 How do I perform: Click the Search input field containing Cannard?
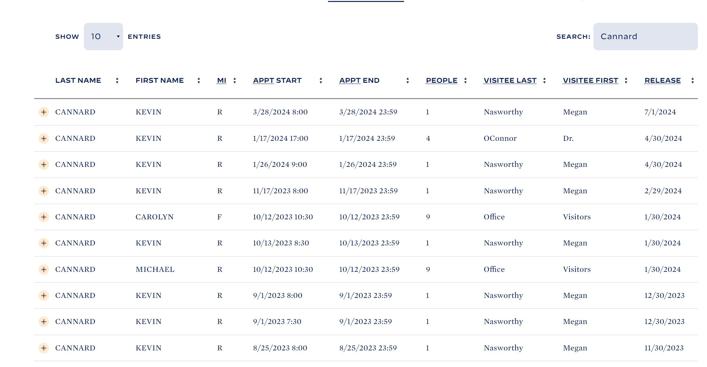pyautogui.click(x=645, y=37)
